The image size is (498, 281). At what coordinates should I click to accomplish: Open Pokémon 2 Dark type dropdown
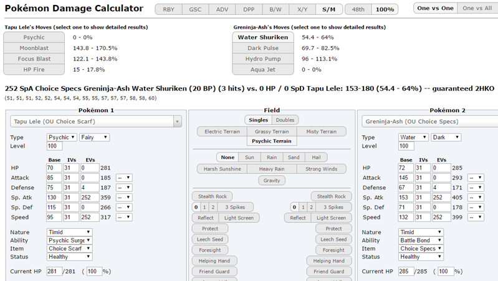[x=446, y=137]
